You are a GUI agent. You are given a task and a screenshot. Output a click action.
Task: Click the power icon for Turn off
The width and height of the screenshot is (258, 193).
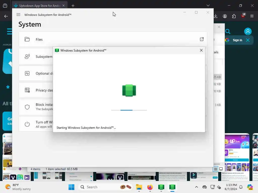point(27,124)
